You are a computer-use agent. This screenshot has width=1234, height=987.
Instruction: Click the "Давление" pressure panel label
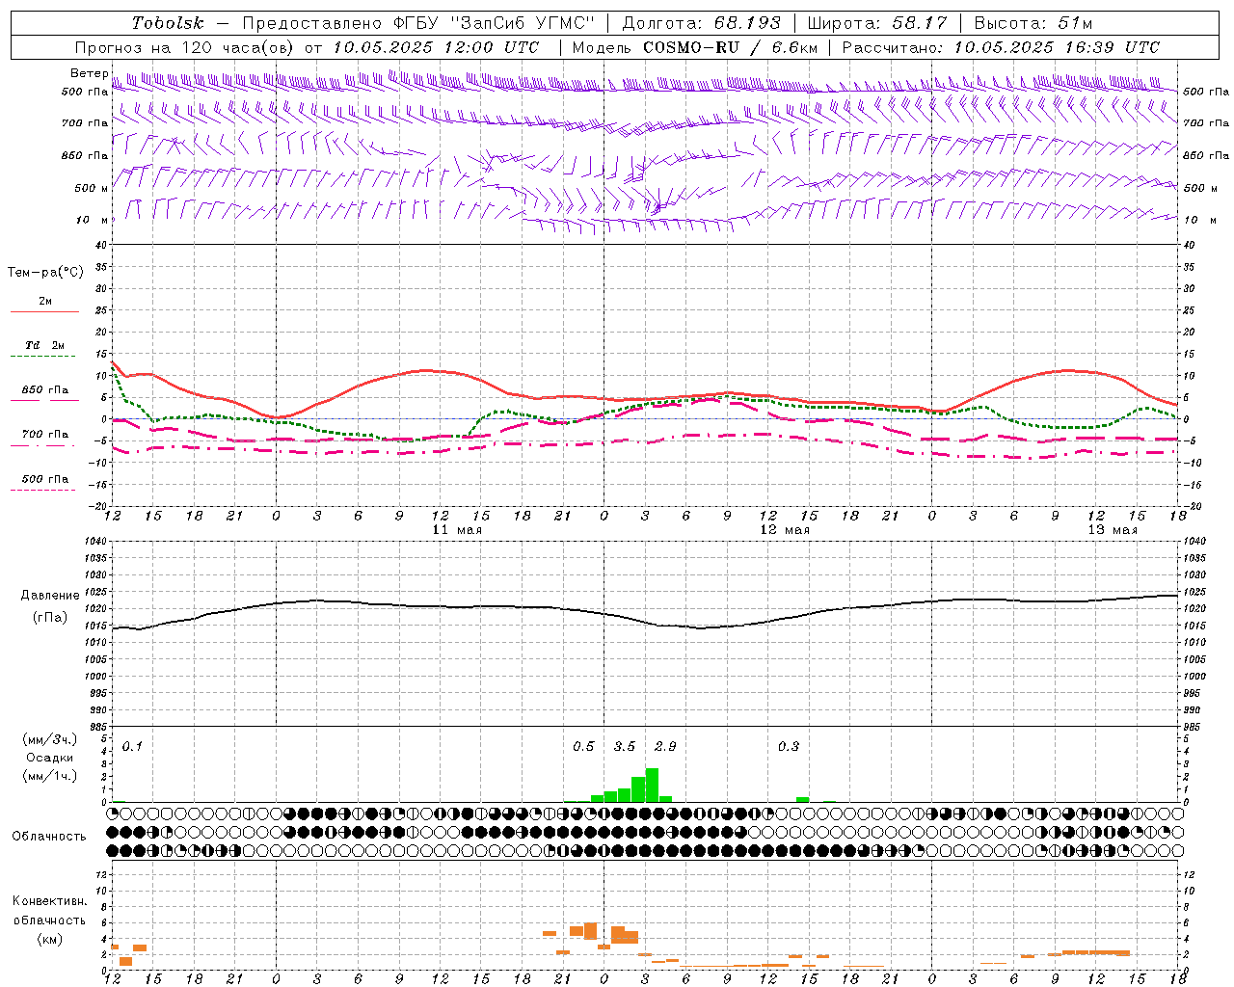pos(50,596)
